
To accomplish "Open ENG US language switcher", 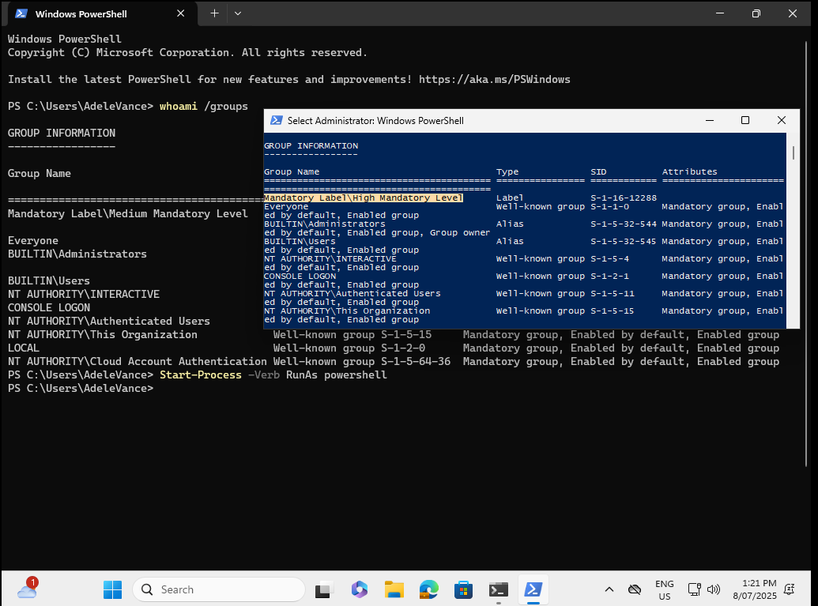I will click(664, 589).
